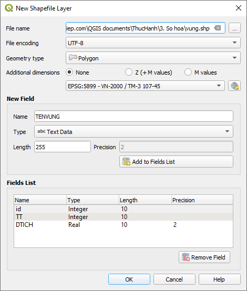Click the QGIS logo in title bar
The width and height of the screenshot is (247, 291).
tap(9, 8)
